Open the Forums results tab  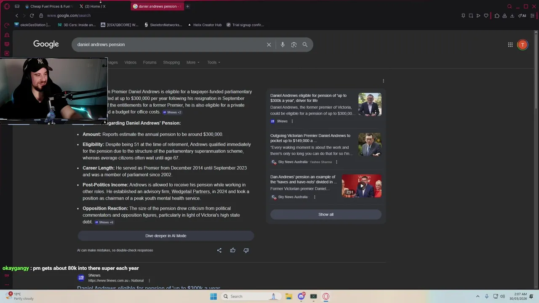point(149,62)
